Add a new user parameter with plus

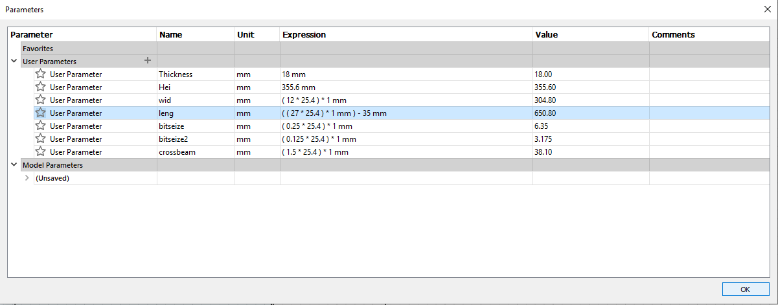[x=147, y=61]
